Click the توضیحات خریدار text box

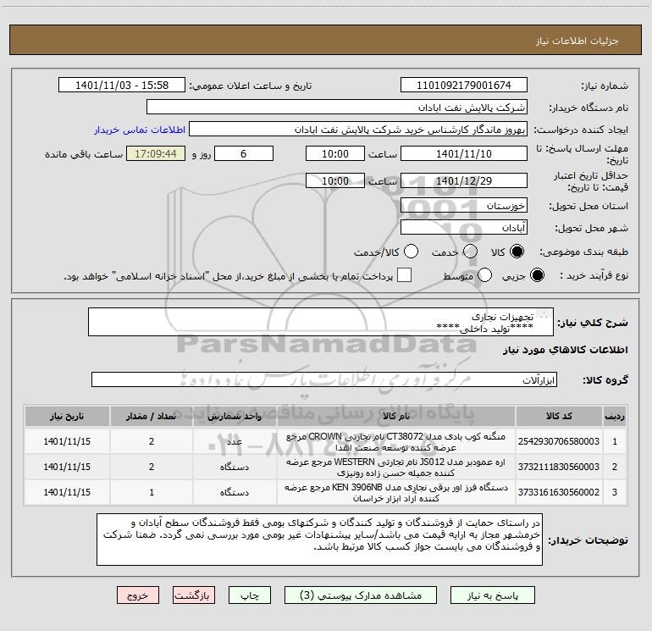click(319, 540)
